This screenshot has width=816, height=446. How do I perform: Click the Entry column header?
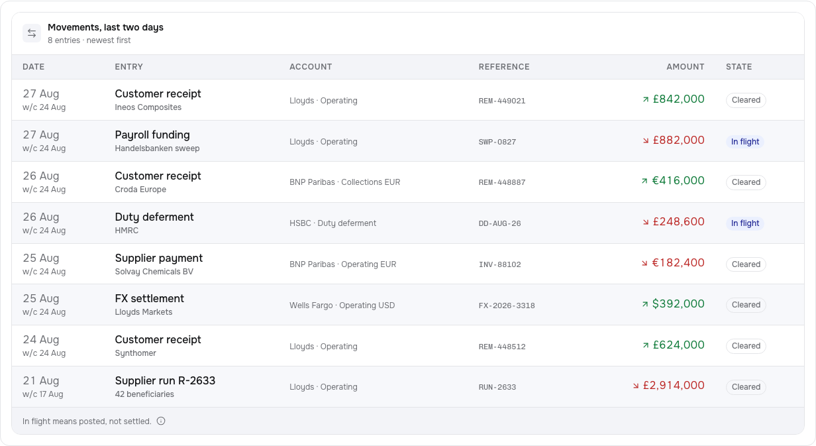pos(129,67)
